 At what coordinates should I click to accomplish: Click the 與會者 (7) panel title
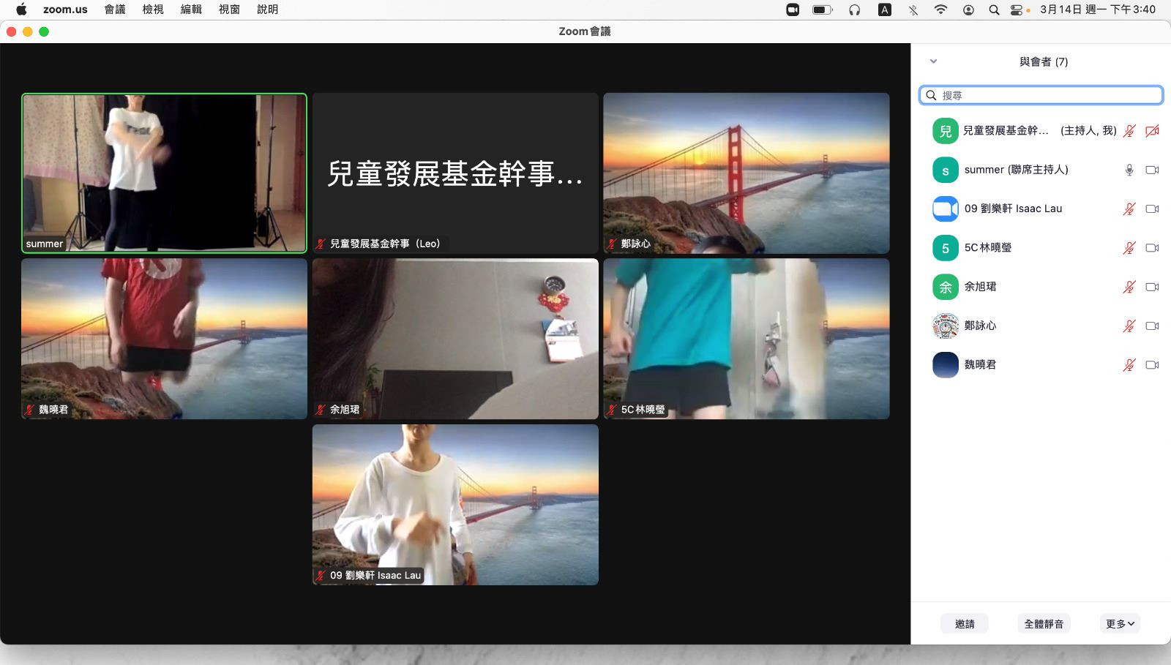(x=1044, y=61)
